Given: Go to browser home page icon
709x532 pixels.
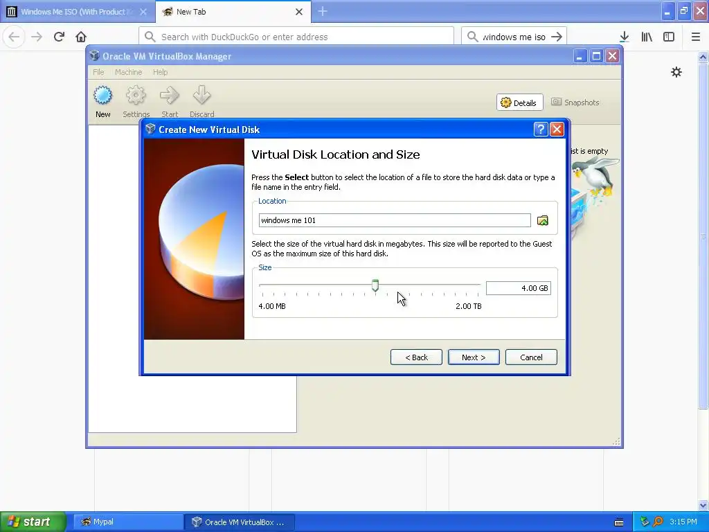Looking at the screenshot, I should (x=81, y=37).
